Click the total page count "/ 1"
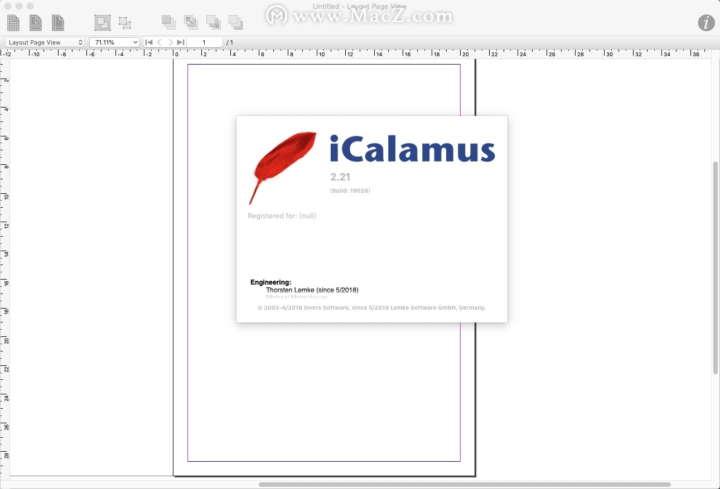 tap(230, 42)
